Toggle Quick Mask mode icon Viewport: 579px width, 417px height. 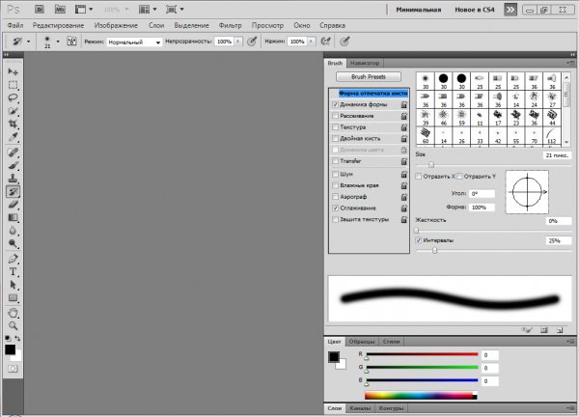click(x=13, y=369)
